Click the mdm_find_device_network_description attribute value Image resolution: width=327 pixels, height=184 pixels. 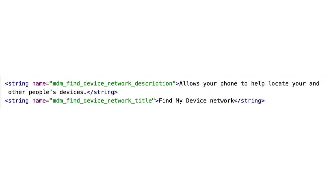(112, 84)
